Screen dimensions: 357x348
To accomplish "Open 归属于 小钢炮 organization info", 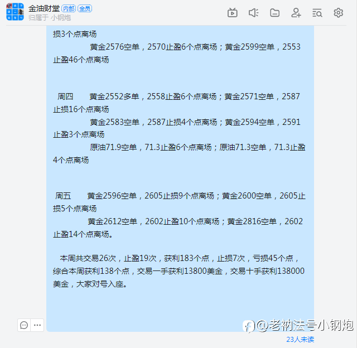I will [50, 17].
